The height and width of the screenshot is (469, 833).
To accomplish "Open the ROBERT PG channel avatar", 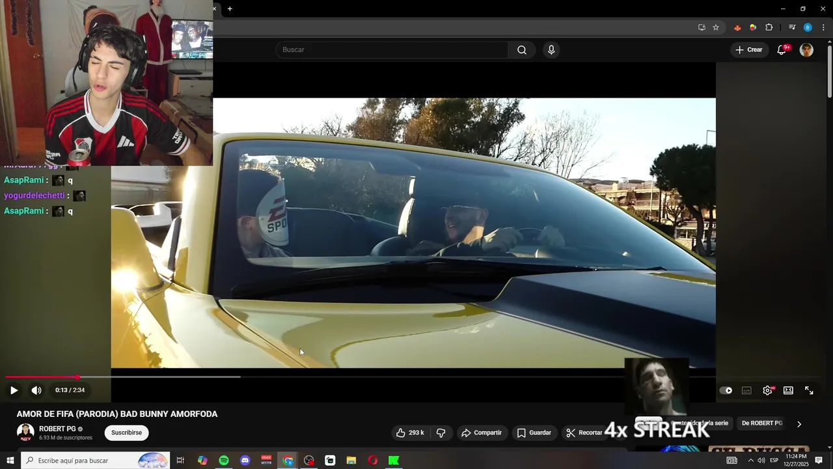I will 25,433.
